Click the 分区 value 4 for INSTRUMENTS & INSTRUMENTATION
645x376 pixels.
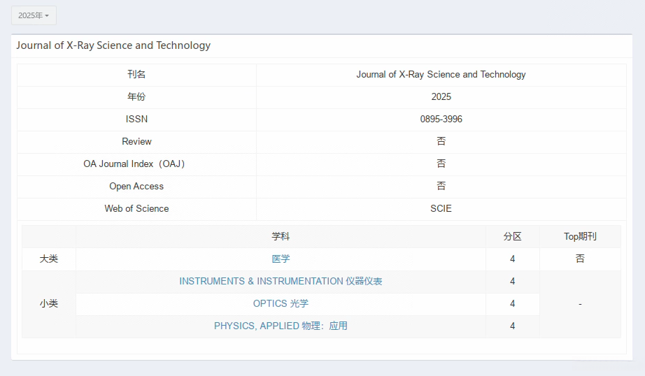click(x=513, y=282)
